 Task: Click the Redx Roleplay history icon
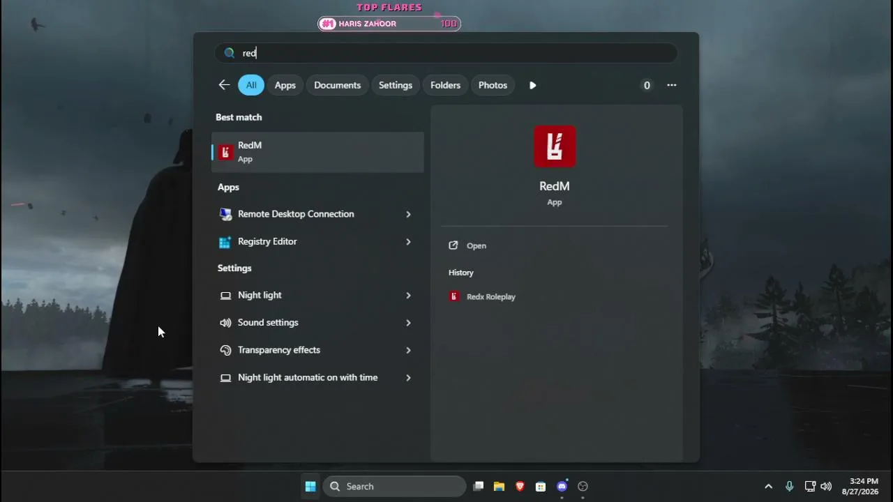[454, 296]
